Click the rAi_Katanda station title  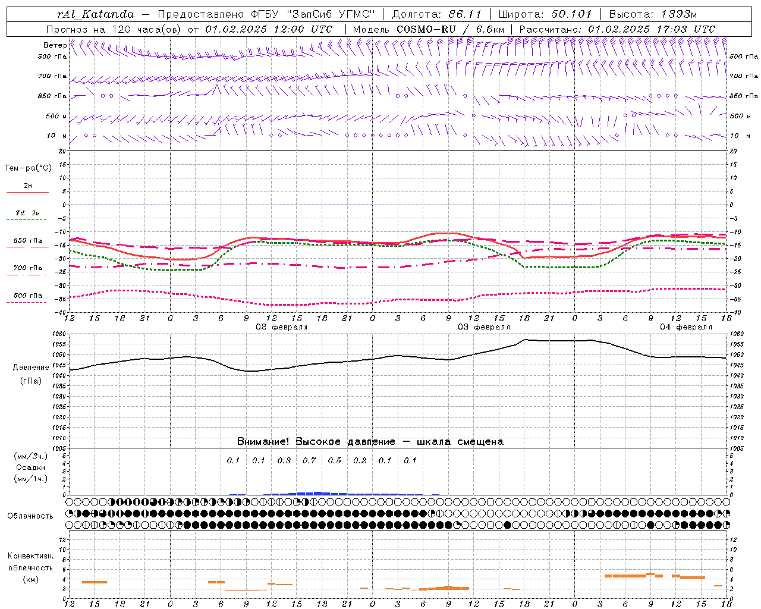[x=96, y=14]
